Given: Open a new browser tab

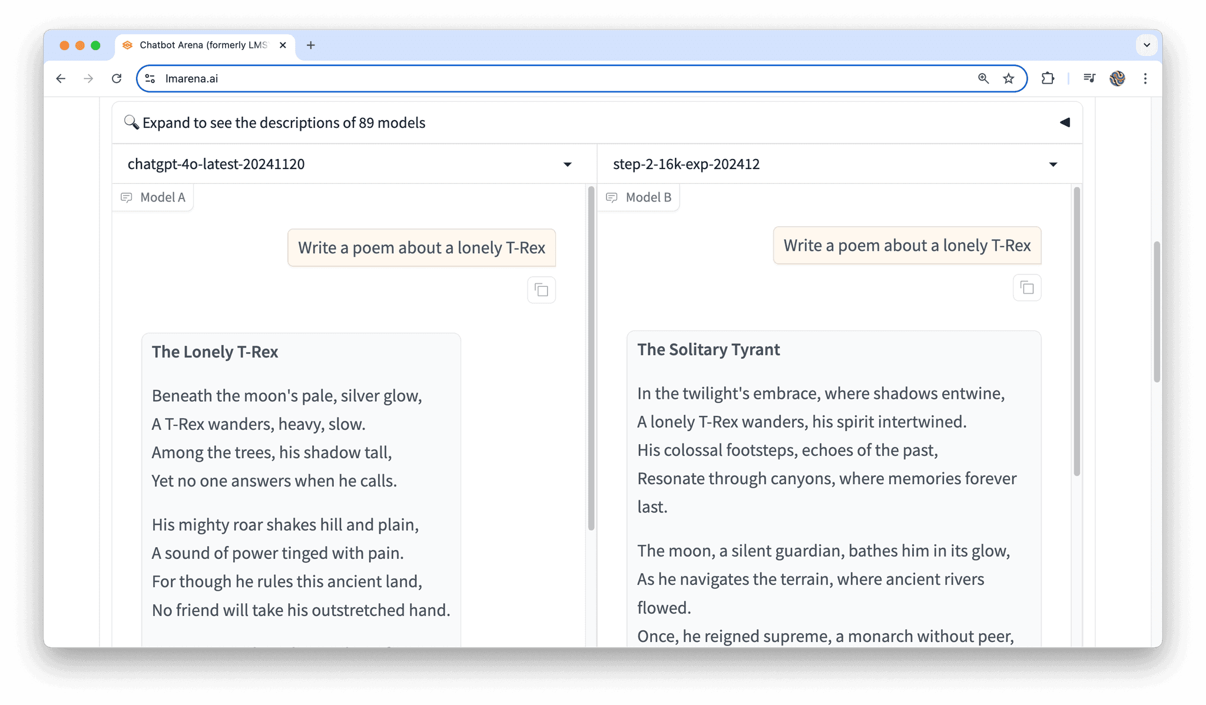Looking at the screenshot, I should click(x=311, y=45).
